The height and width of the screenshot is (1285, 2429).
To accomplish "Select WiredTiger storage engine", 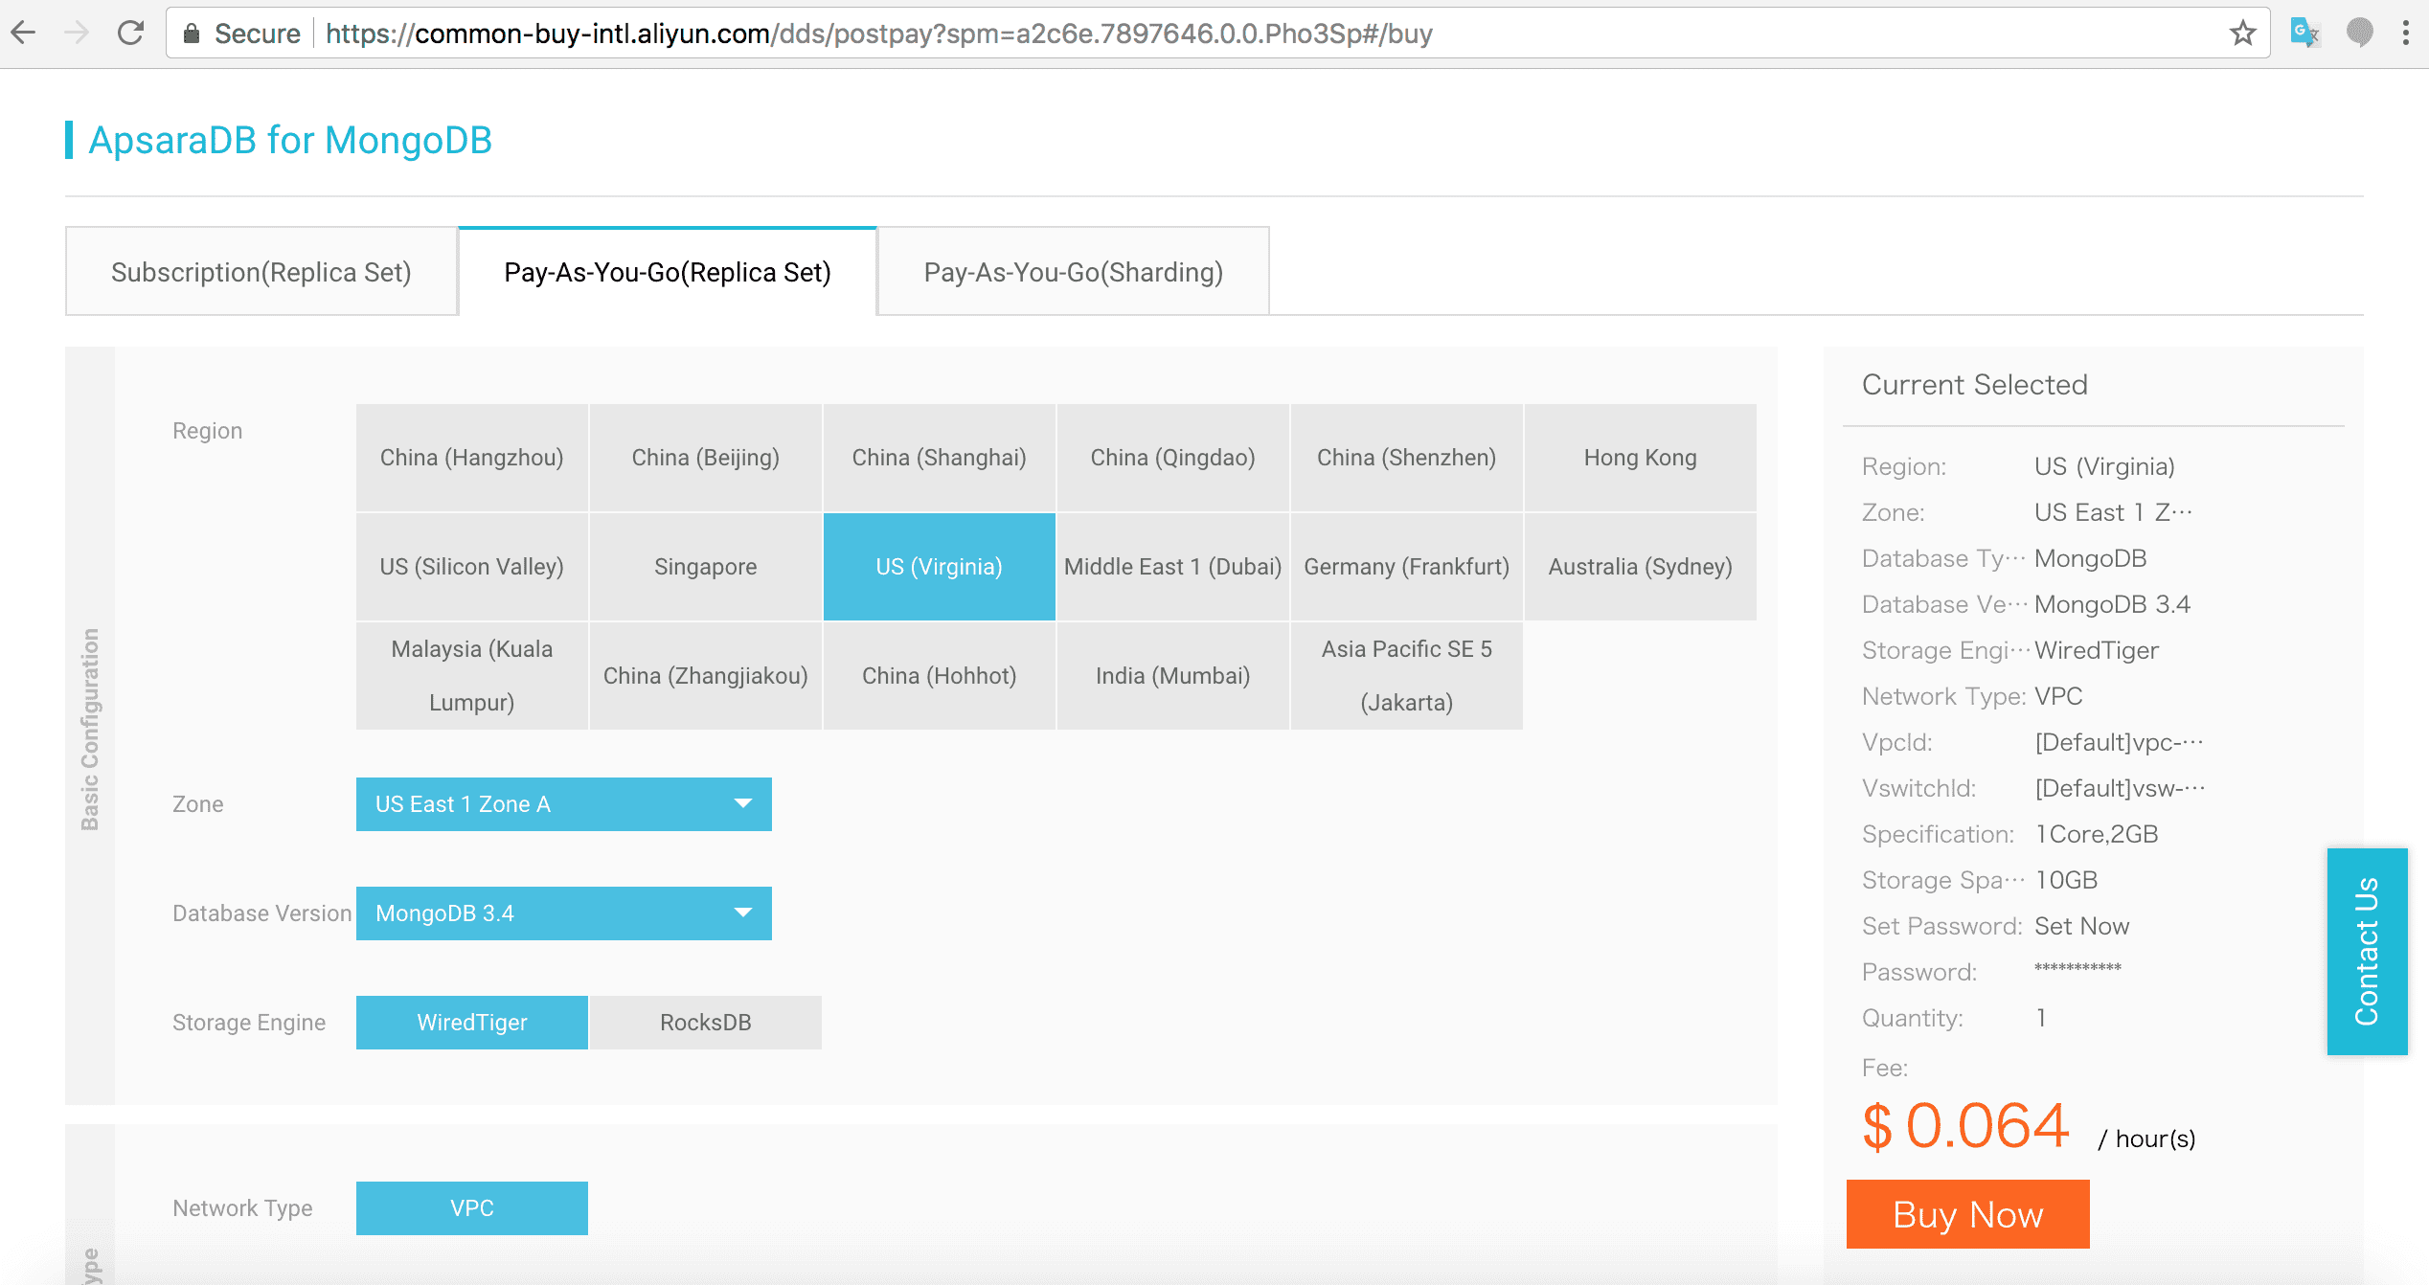I will click(472, 1023).
